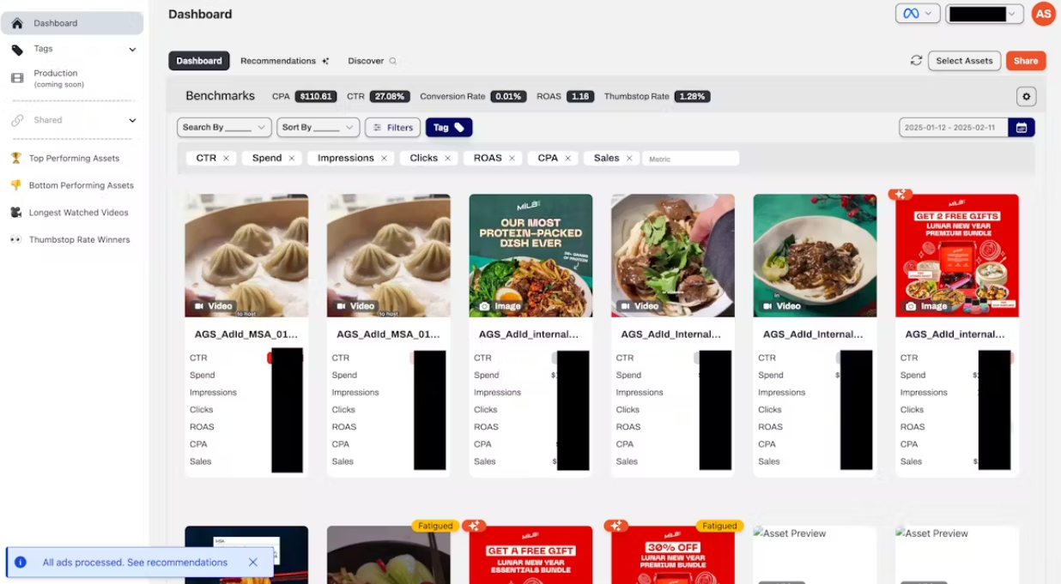Click the sparkle badge on 30% Off ad

tap(615, 526)
